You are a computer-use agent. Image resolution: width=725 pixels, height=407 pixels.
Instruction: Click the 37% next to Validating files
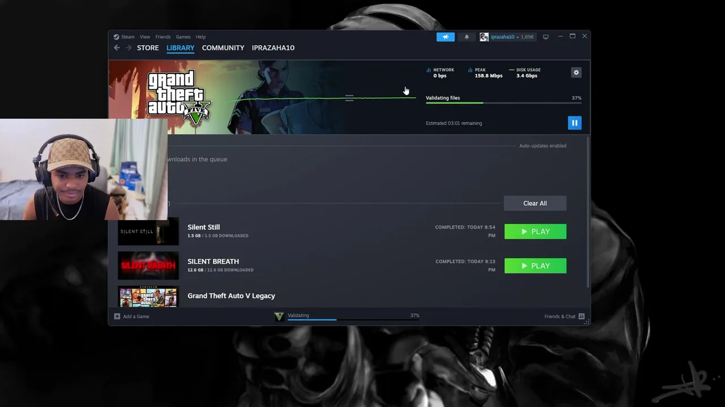click(576, 98)
